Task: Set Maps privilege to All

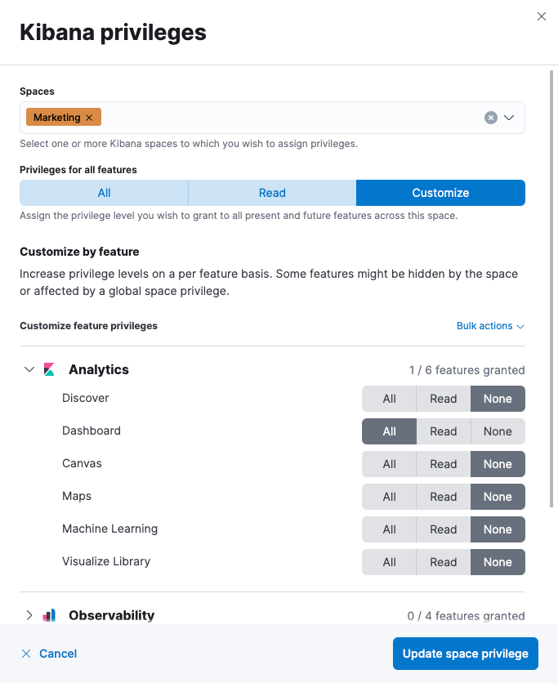Action: coord(389,497)
